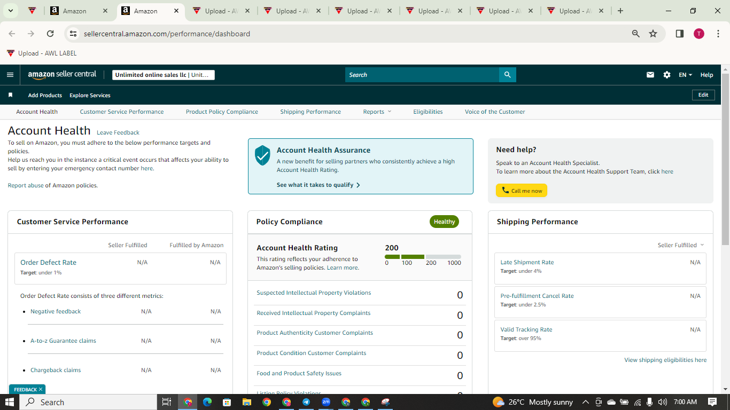Click the Amazon Seller Central logo
Screen dimensions: 730x410
62,75
